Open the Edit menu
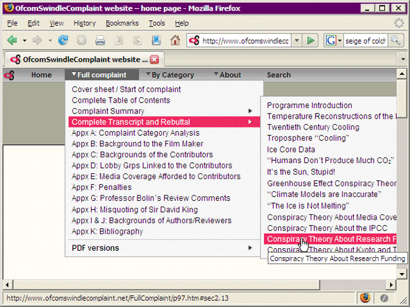Screen dimensions: 410x307 [x=33, y=23]
